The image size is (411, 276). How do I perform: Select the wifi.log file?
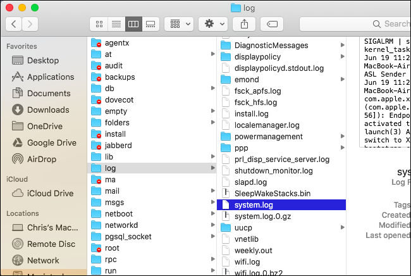(x=248, y=261)
